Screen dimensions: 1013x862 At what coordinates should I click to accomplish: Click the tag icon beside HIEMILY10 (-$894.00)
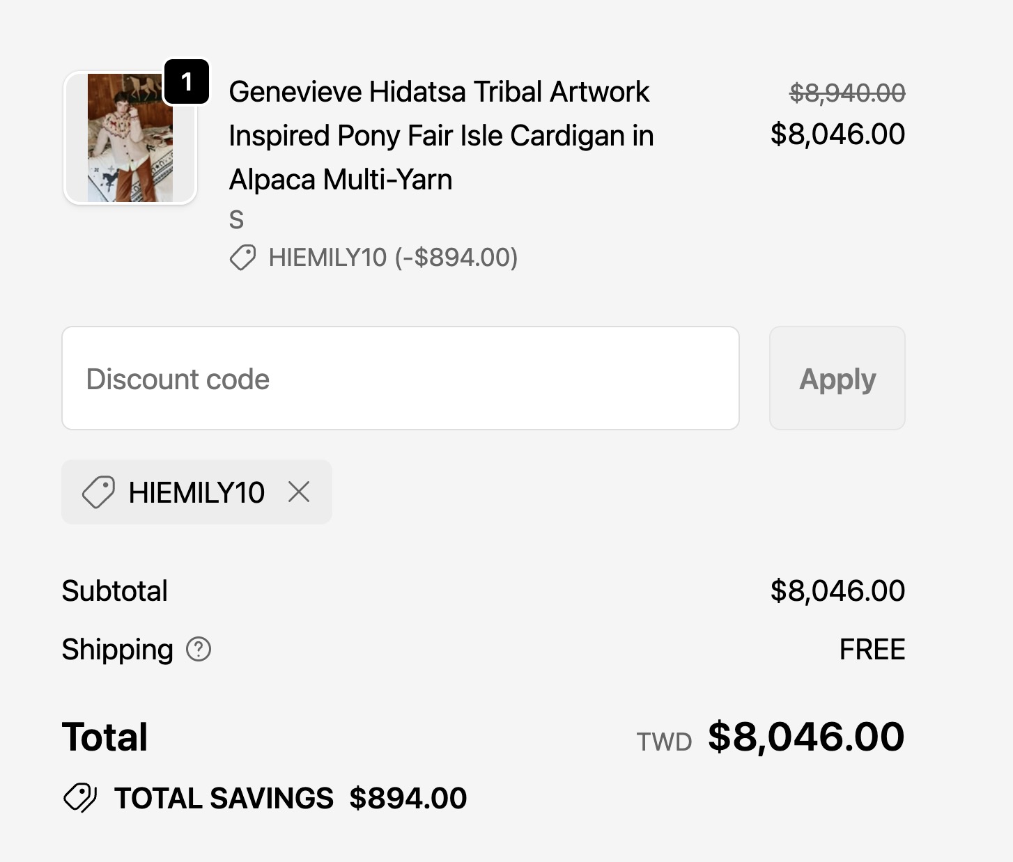pos(242,258)
